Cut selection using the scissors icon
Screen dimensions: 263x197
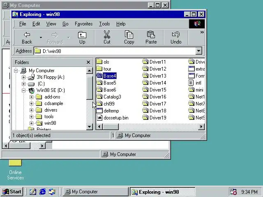point(107,38)
